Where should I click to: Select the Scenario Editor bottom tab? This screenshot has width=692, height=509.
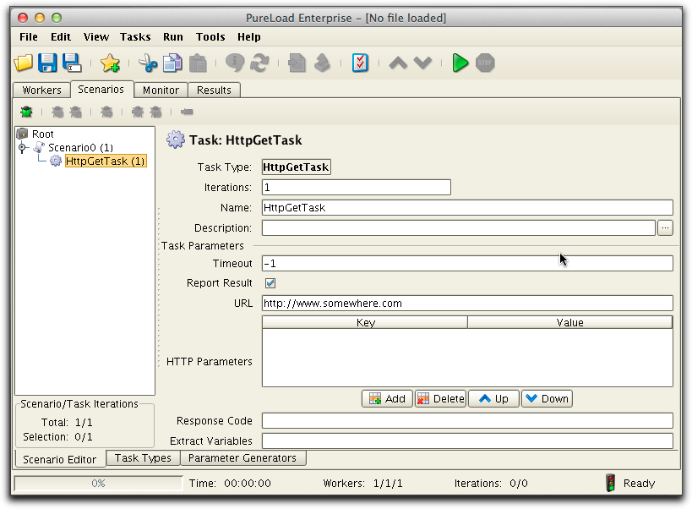[60, 459]
